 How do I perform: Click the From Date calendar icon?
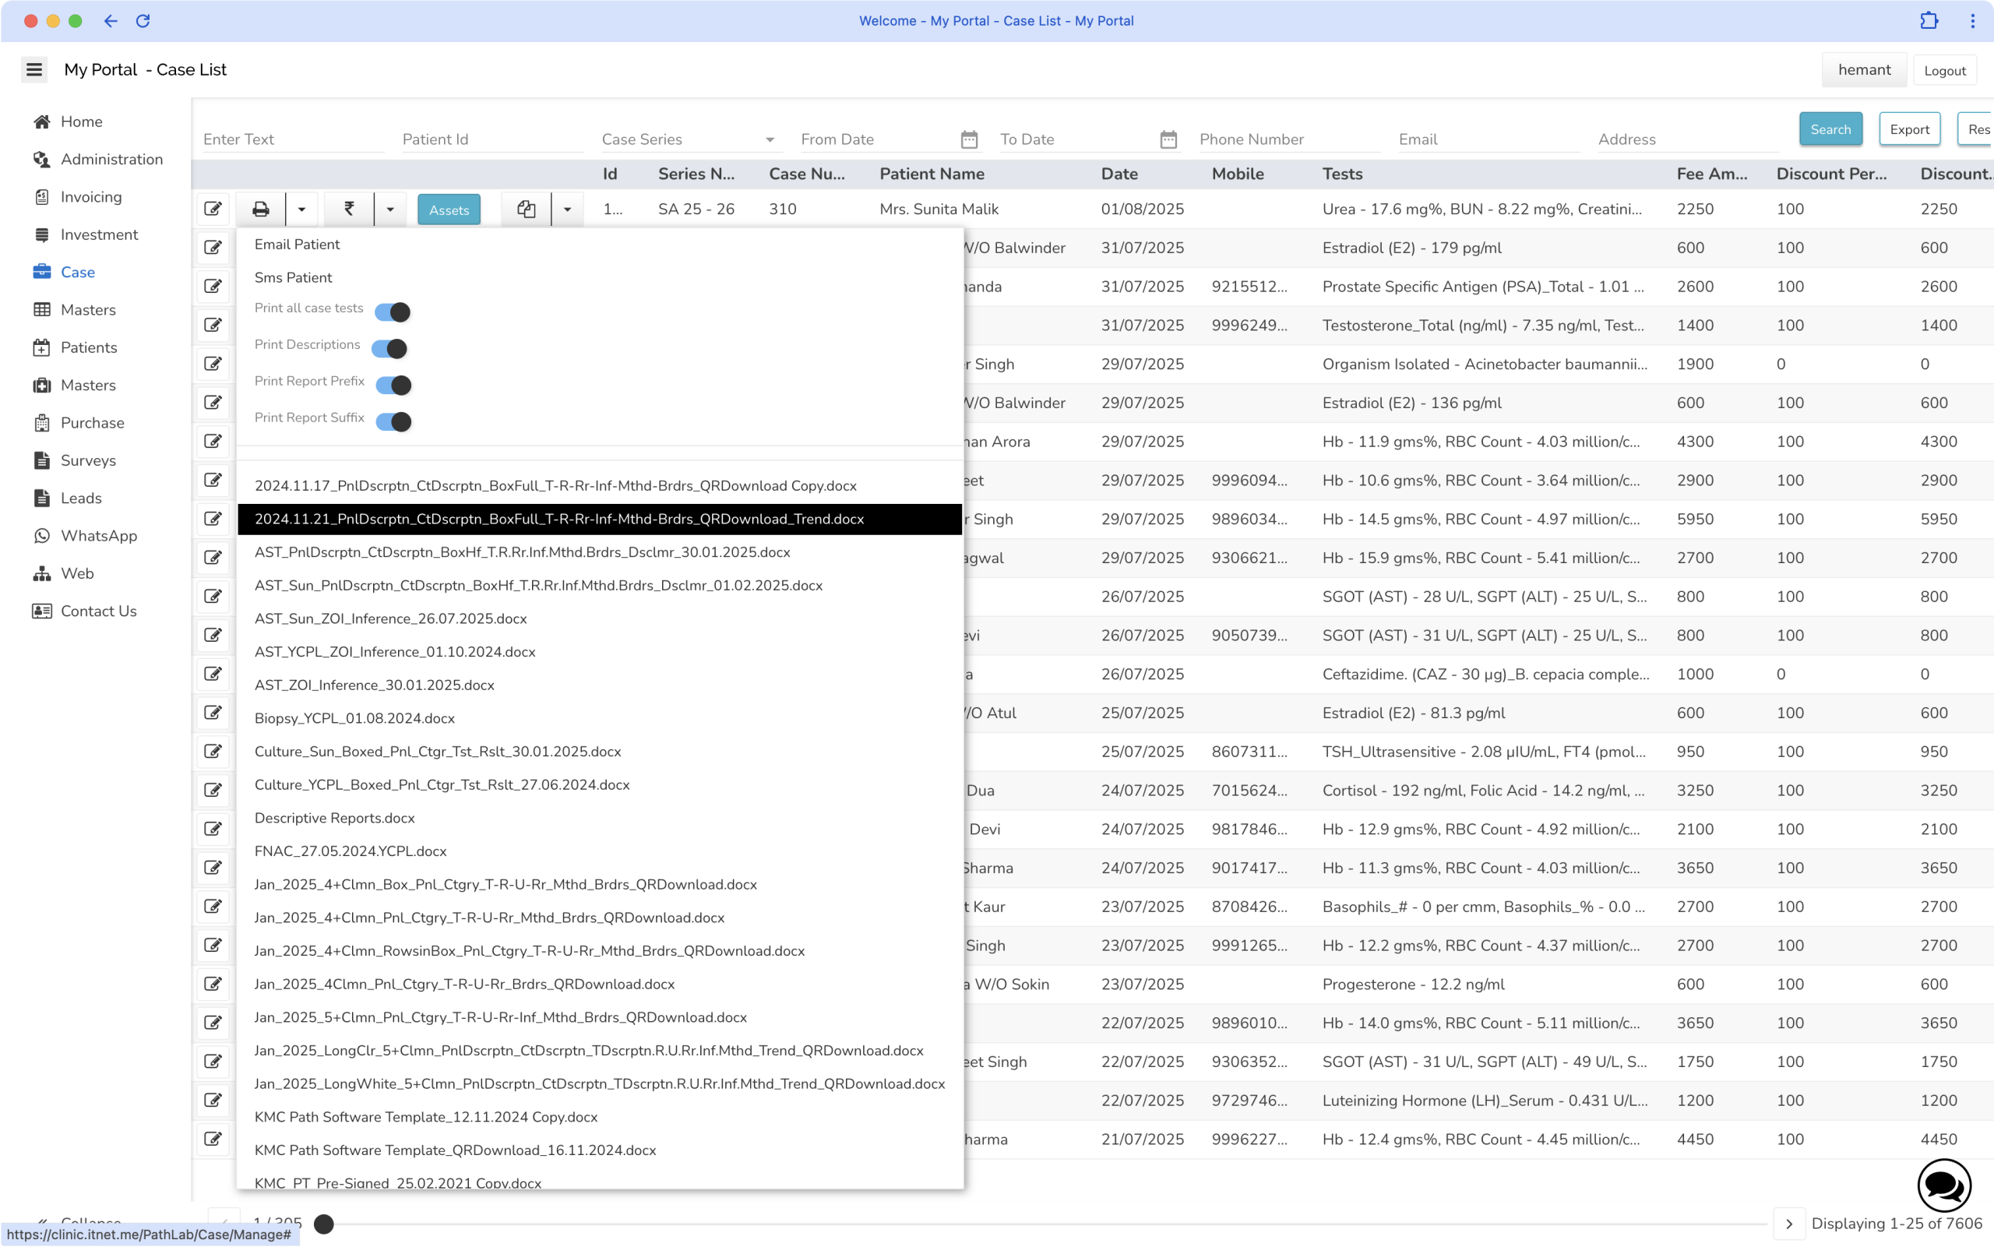969,139
